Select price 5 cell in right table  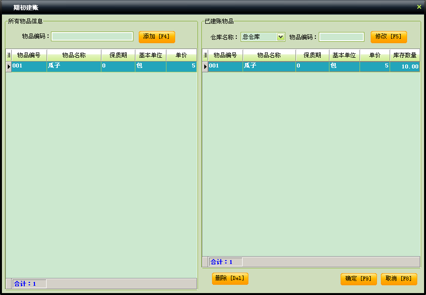click(x=375, y=66)
